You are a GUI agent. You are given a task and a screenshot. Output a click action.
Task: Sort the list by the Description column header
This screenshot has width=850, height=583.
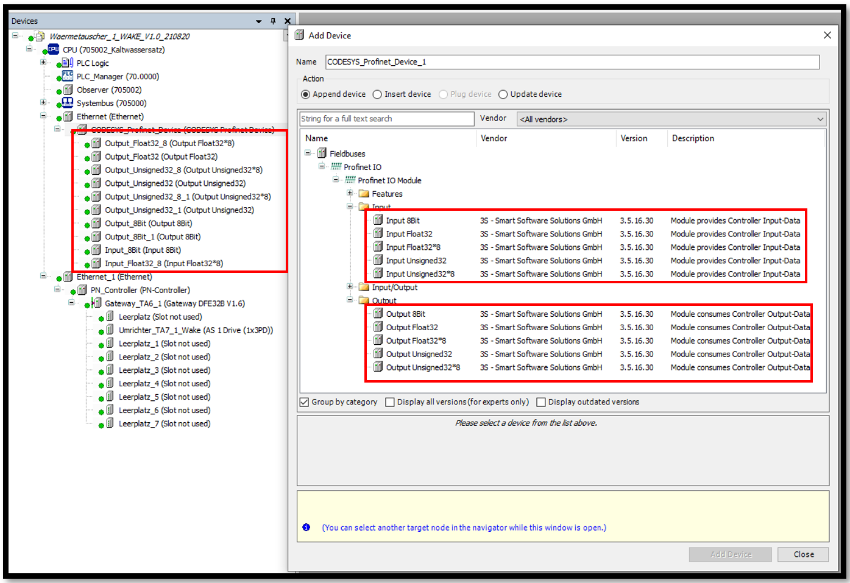(x=693, y=138)
